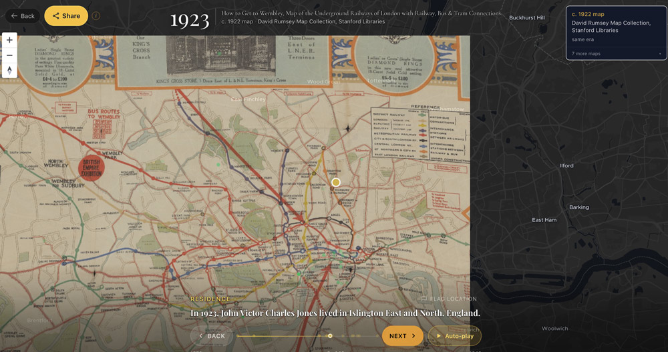Open the info icon beside Share
This screenshot has height=352, width=668.
96,16
